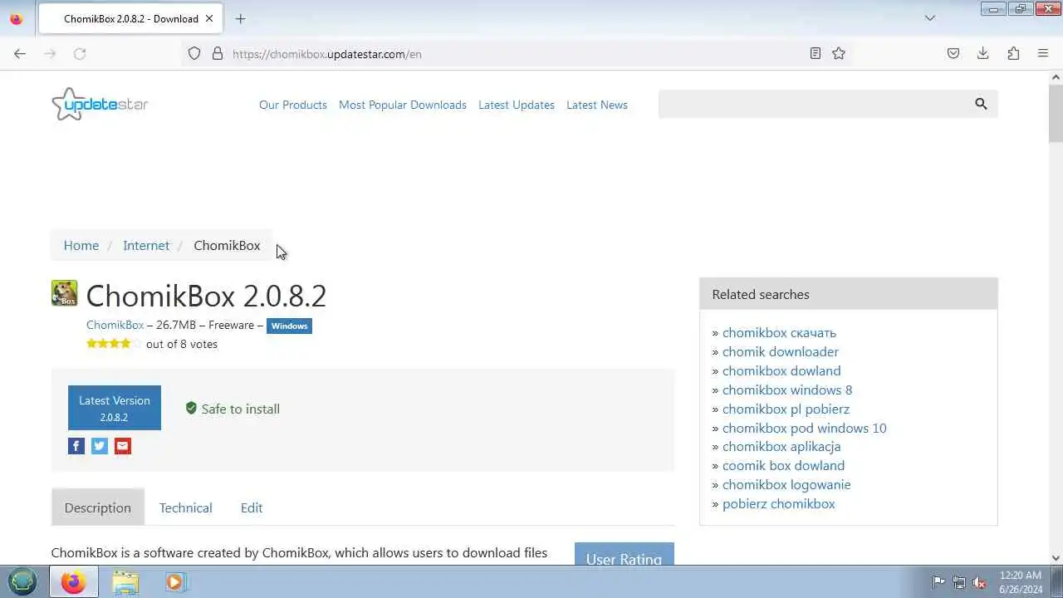
Task: Click Firefox taskbar icon
Action: (x=73, y=582)
